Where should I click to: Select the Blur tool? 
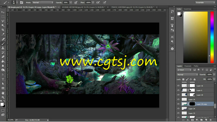click(x=3, y=66)
